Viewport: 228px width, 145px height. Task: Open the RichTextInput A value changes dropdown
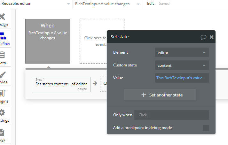(107, 4)
